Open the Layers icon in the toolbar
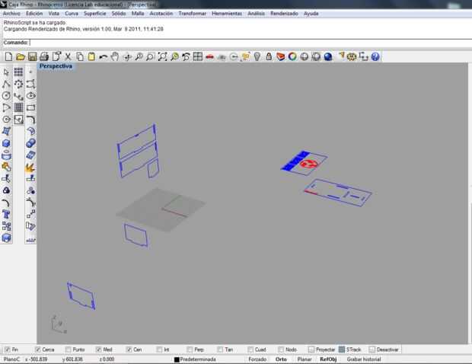Screen dimensions: 472x364 point(281,56)
